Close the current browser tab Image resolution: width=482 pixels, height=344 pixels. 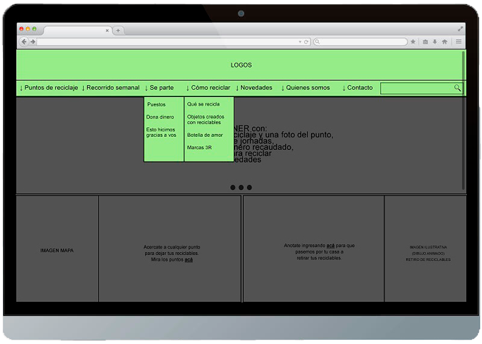108,30
